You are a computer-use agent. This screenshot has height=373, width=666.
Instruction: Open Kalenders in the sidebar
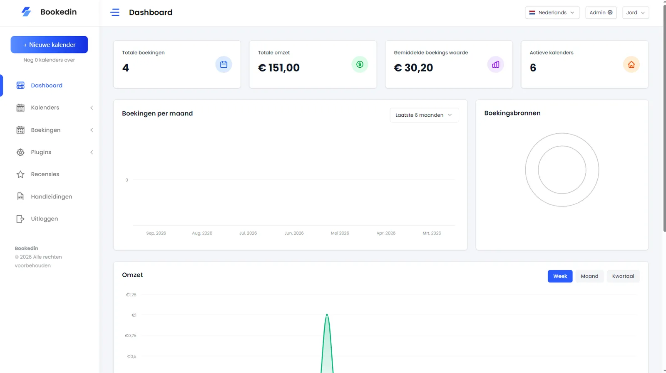pos(45,108)
